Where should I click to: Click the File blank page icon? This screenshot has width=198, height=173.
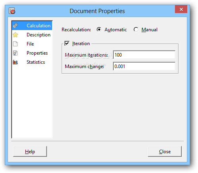(x=15, y=44)
